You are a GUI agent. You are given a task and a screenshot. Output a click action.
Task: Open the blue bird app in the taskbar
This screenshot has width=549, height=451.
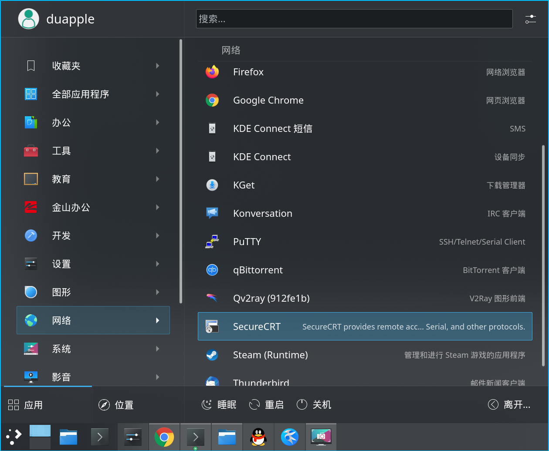[x=290, y=437]
